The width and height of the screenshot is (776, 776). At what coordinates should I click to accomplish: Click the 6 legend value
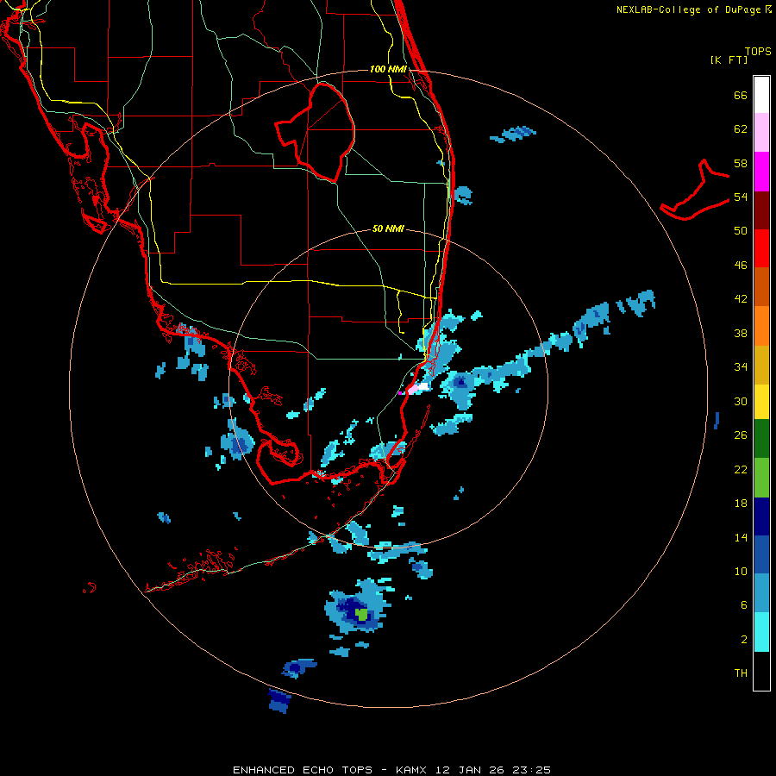tap(744, 605)
